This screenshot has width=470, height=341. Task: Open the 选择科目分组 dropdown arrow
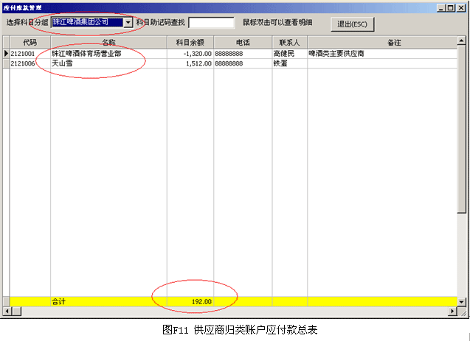(128, 23)
